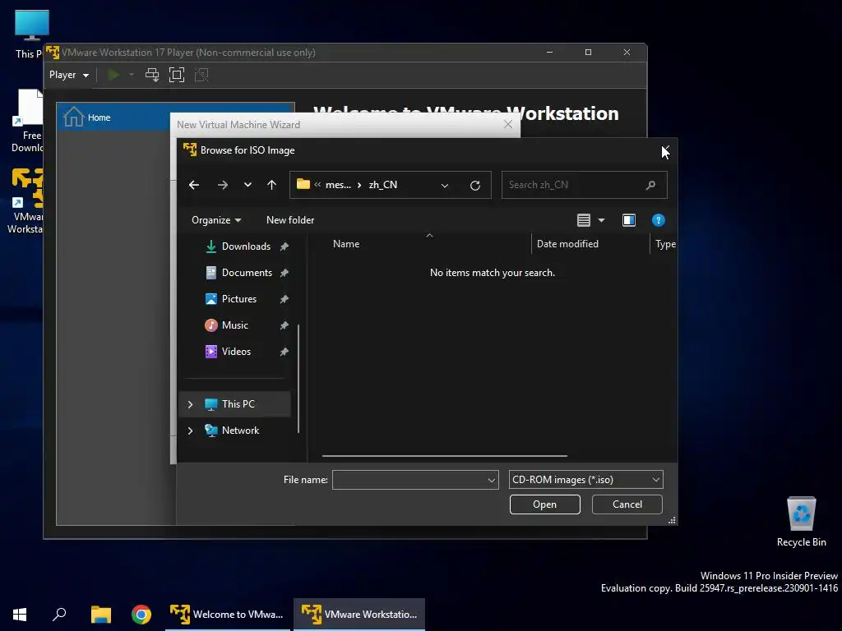
Task: Close the New Virtual Machine Wizard
Action: pyautogui.click(x=508, y=125)
